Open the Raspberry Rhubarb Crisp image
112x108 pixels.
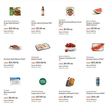pos(70,82)
